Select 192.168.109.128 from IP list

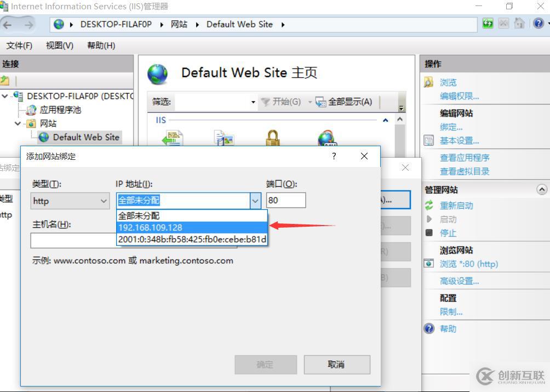click(192, 227)
